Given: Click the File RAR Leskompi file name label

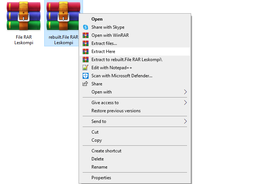Looking at the screenshot, I should (x=24, y=40).
